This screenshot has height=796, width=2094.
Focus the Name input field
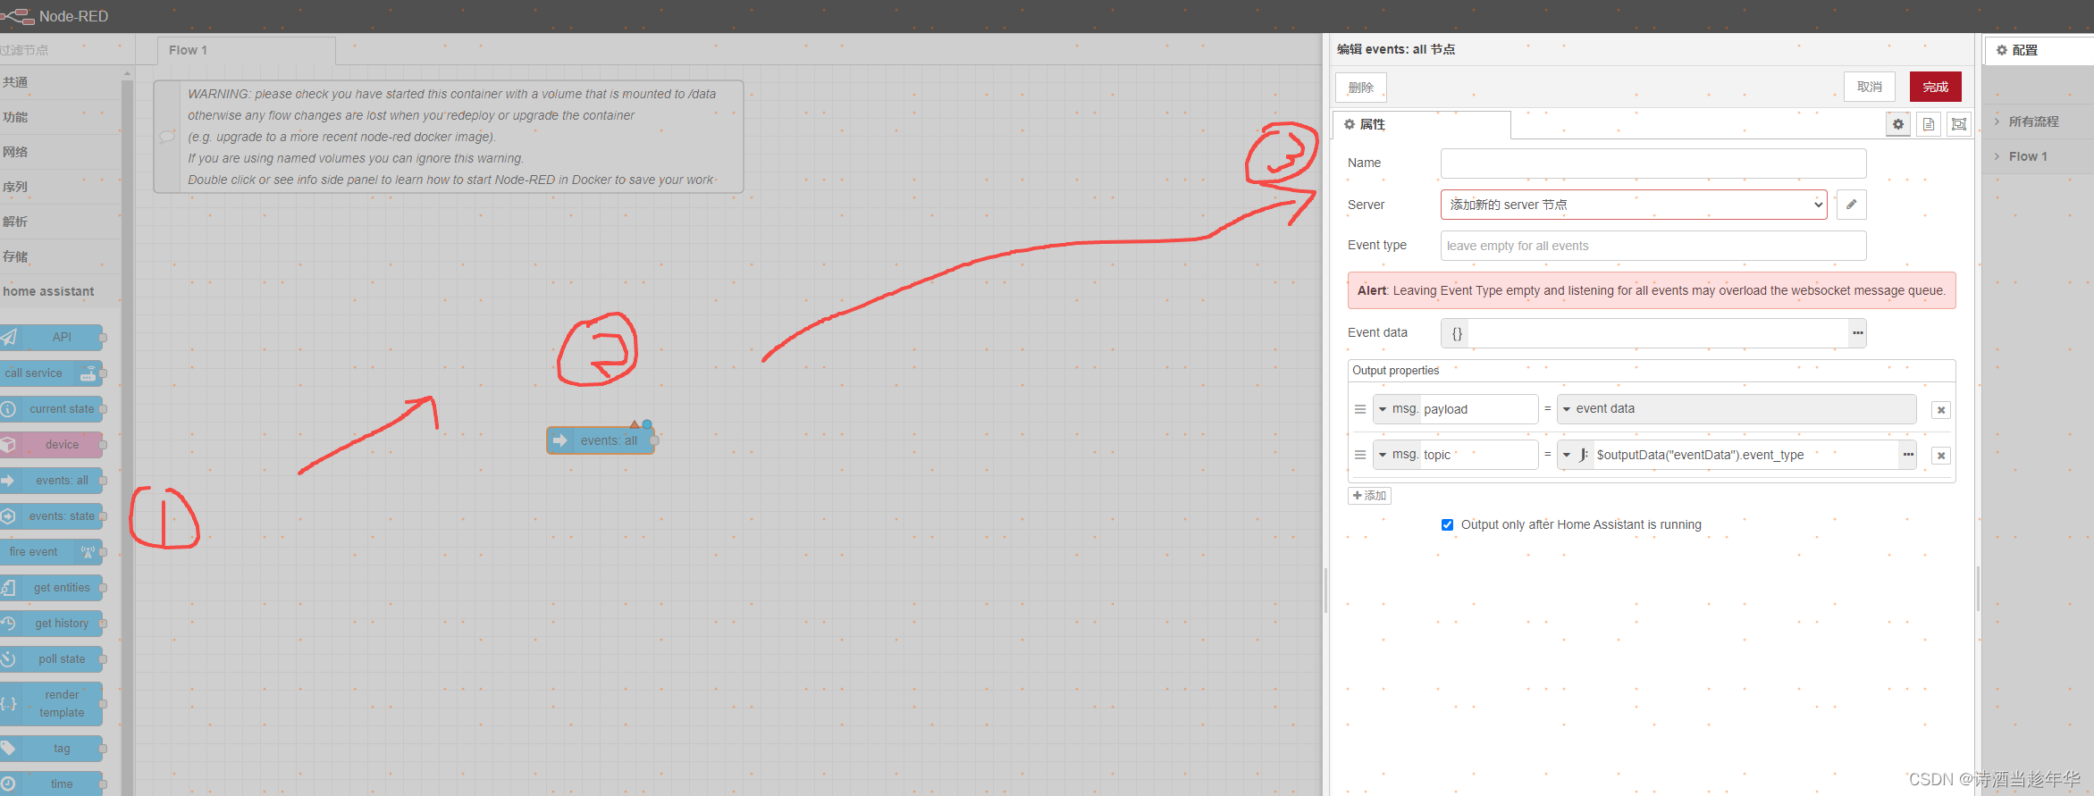click(1653, 163)
